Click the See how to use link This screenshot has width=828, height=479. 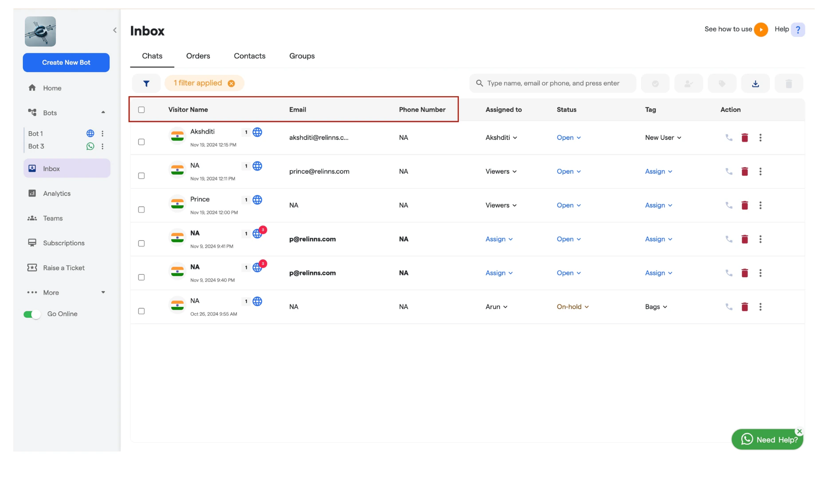728,29
